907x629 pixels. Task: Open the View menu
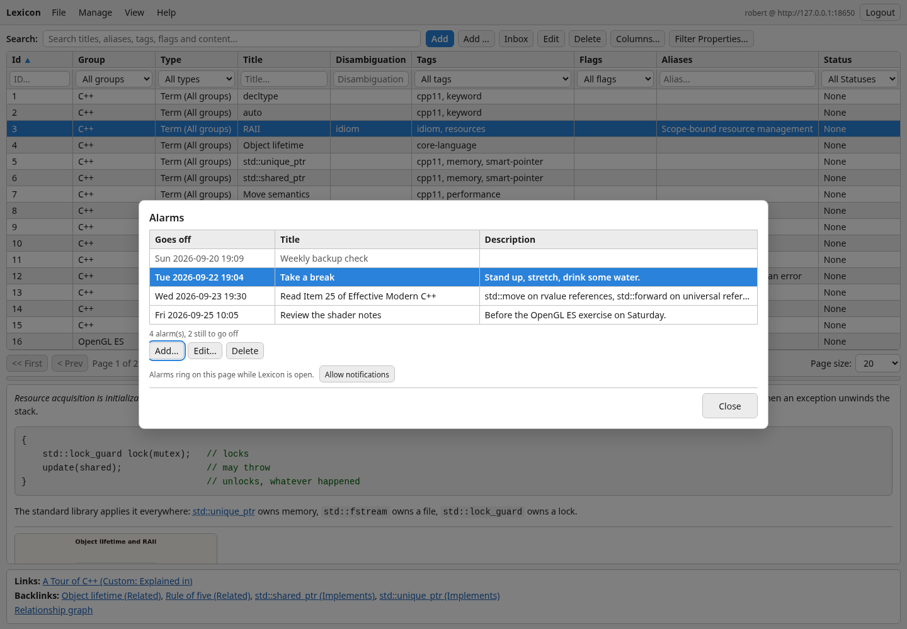134,13
